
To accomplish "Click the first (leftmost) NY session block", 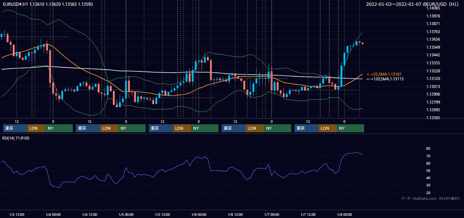I will (59, 128).
